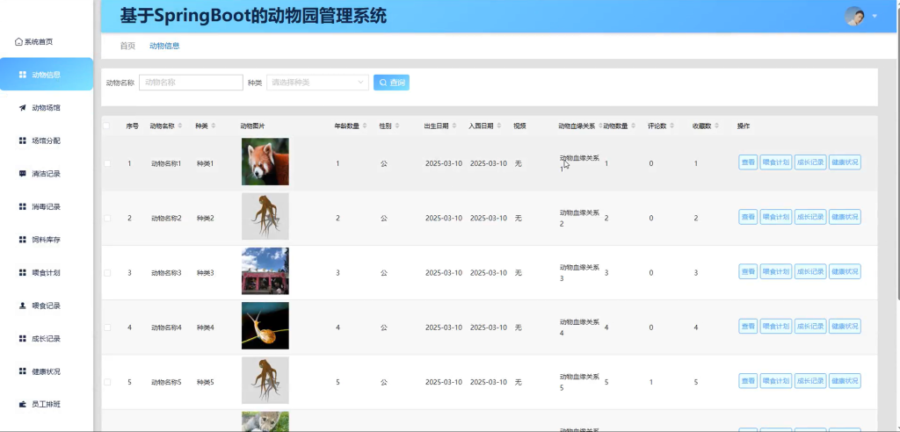Click the 种类5 cell

205,382
